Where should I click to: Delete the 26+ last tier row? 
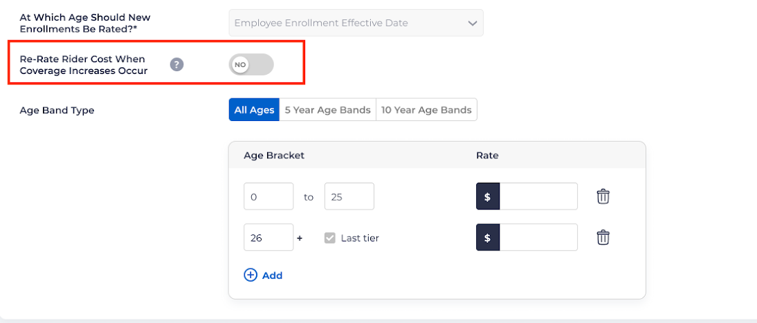click(x=603, y=238)
